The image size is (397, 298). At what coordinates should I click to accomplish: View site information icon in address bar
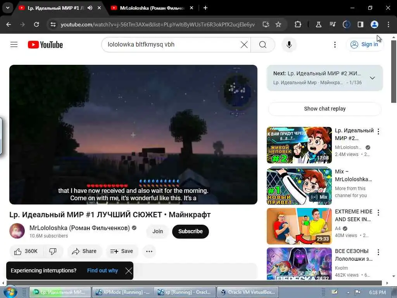point(53,24)
